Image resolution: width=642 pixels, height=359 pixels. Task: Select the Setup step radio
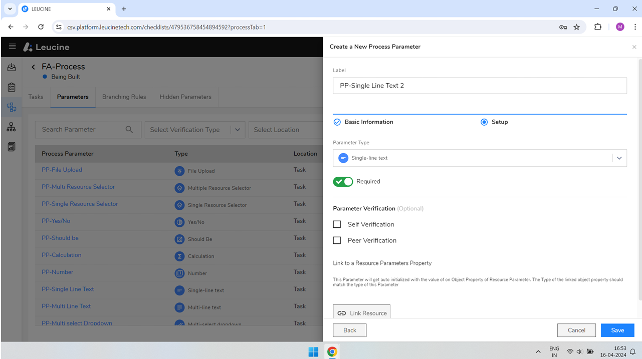[x=484, y=122]
